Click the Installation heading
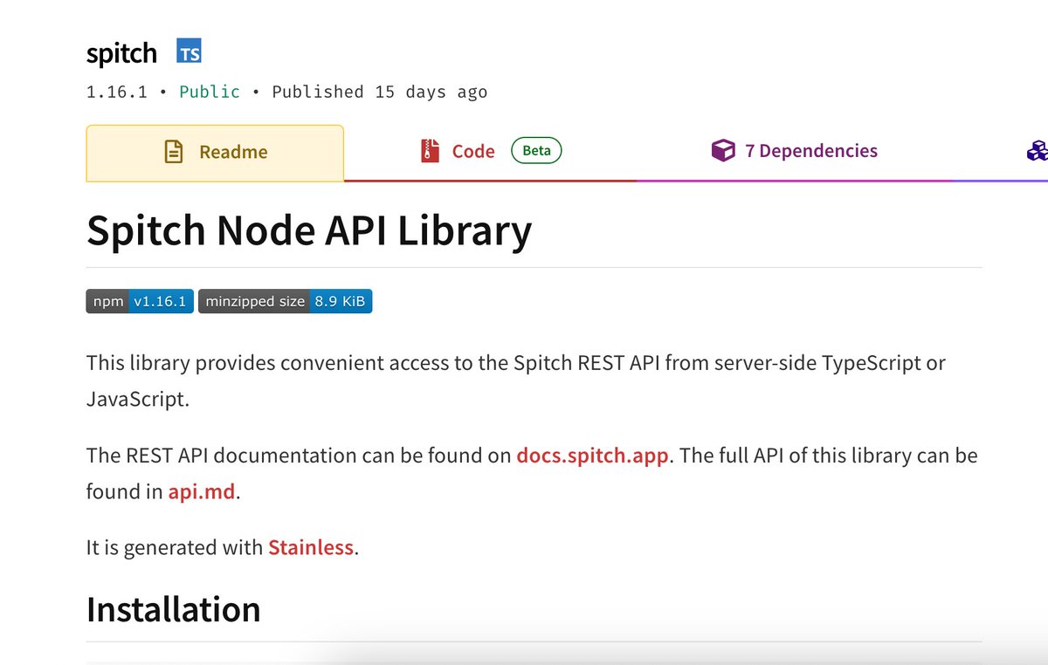The image size is (1048, 665). [174, 609]
